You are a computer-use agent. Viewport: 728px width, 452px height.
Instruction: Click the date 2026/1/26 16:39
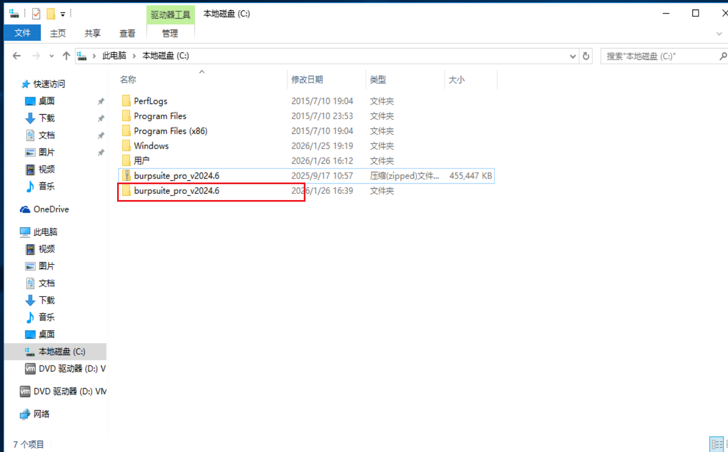tap(322, 191)
